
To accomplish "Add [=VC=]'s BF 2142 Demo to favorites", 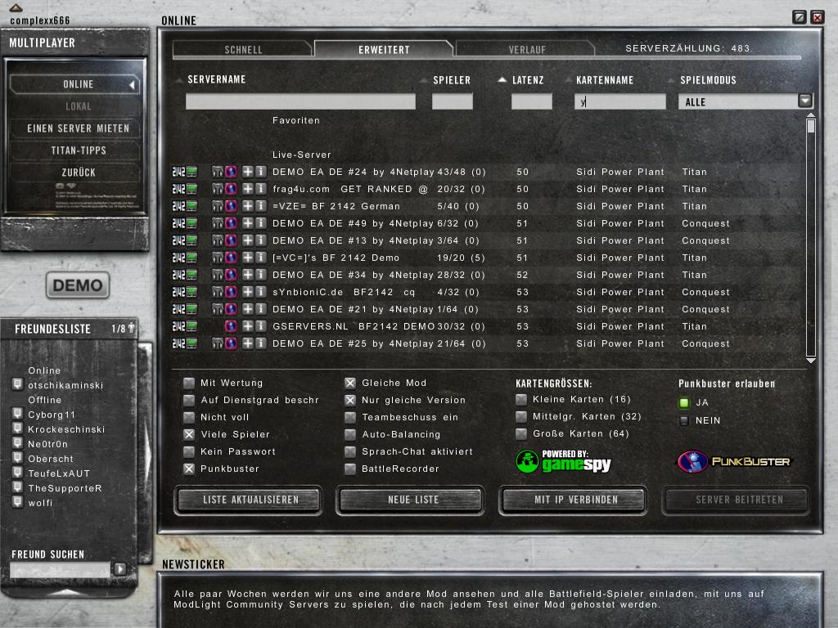I will pyautogui.click(x=248, y=258).
